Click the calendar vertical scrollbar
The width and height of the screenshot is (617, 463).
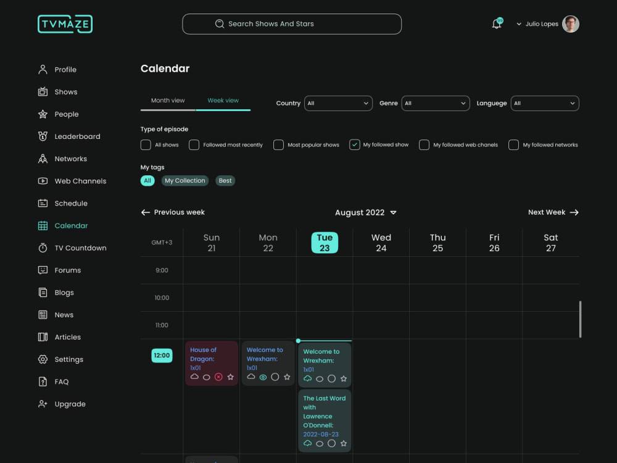point(580,319)
